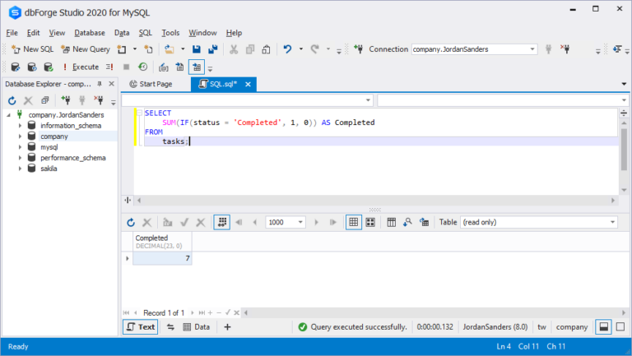
Task: Refresh the query results grid
Action: (131, 222)
